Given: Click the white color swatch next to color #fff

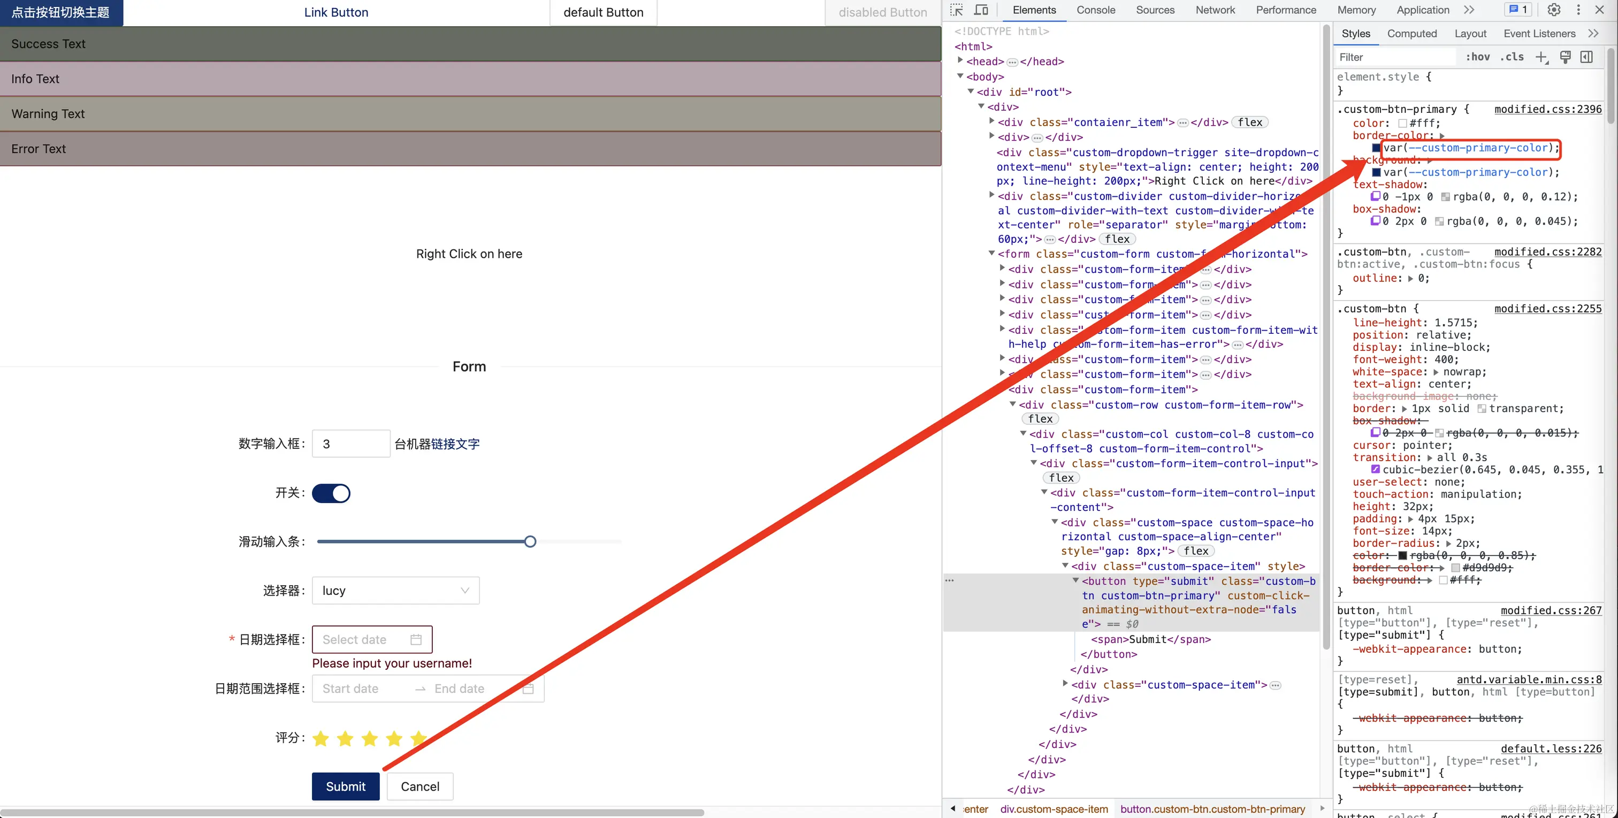Looking at the screenshot, I should point(1402,123).
